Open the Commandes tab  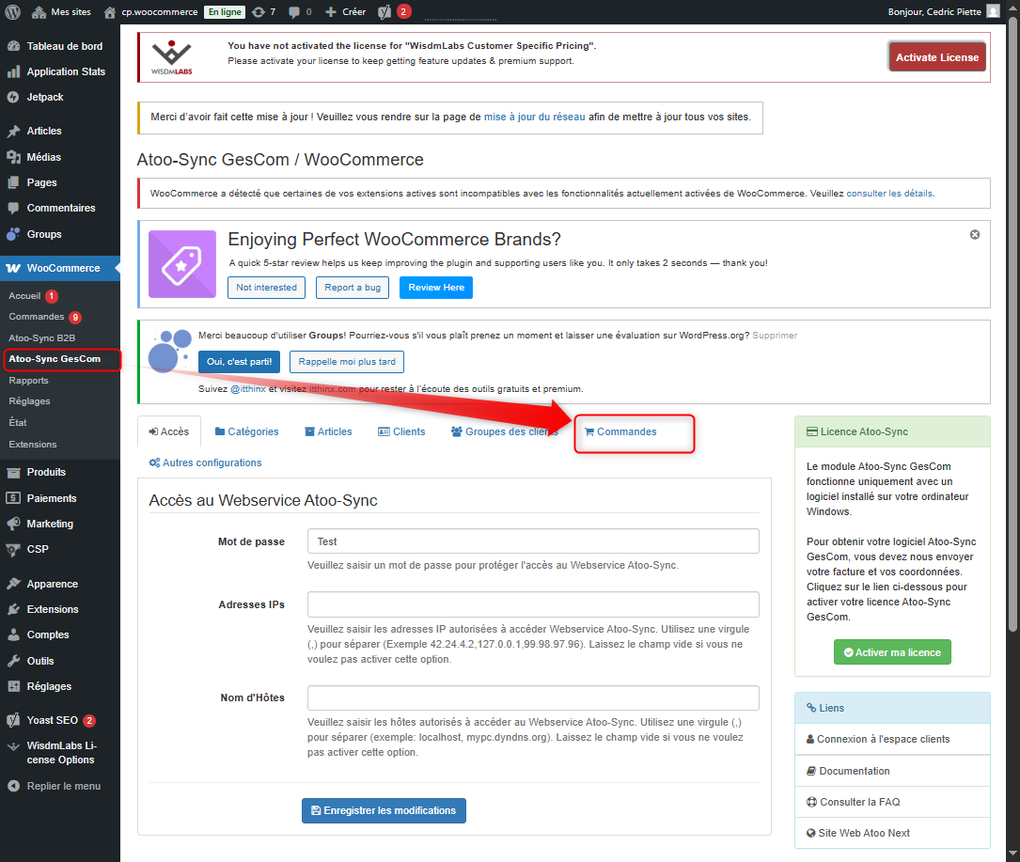[x=620, y=432]
